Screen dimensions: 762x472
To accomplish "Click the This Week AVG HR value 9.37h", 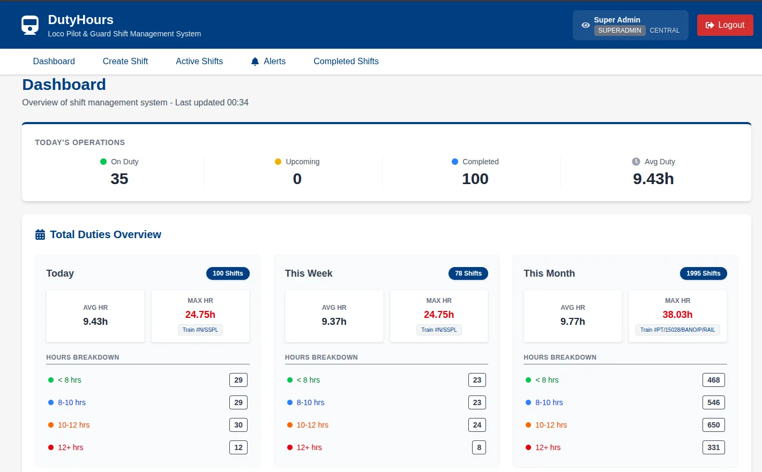I will pyautogui.click(x=334, y=322).
